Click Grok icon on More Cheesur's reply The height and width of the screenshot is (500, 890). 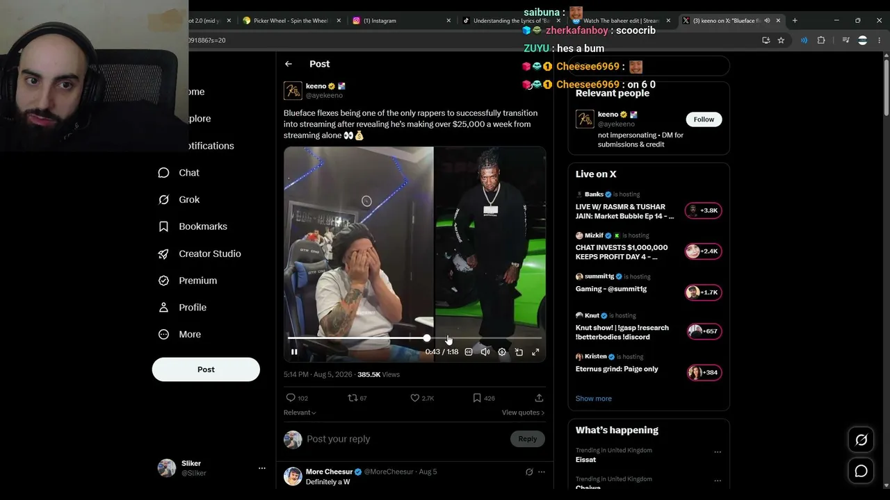[529, 472]
